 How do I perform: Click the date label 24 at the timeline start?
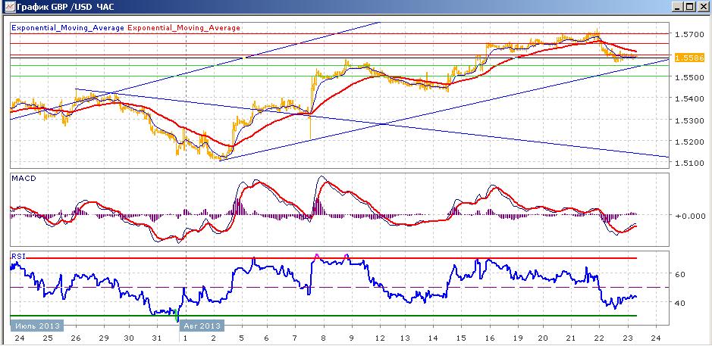[x=20, y=338]
